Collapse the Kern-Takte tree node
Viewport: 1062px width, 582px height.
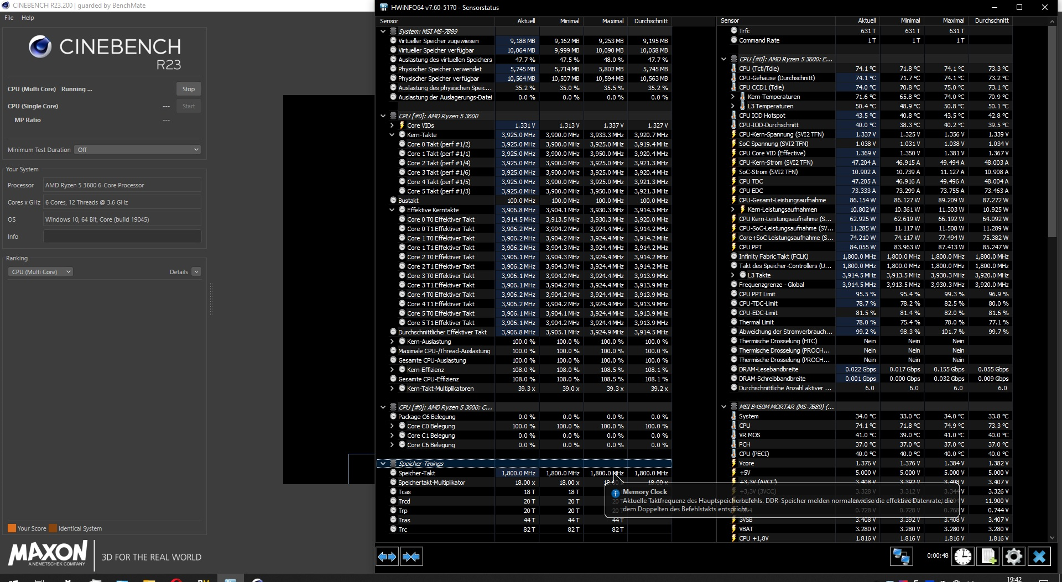(x=392, y=135)
